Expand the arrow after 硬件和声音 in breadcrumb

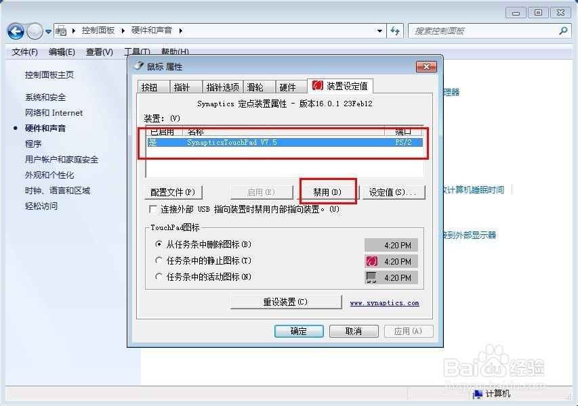(181, 30)
